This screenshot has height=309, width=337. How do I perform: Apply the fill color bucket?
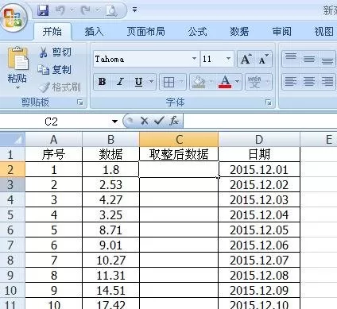pos(199,82)
